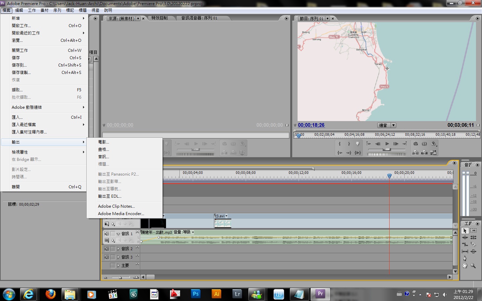482x301 pixels.
Task: Open the 序列 menu in menu bar
Action: click(57, 10)
